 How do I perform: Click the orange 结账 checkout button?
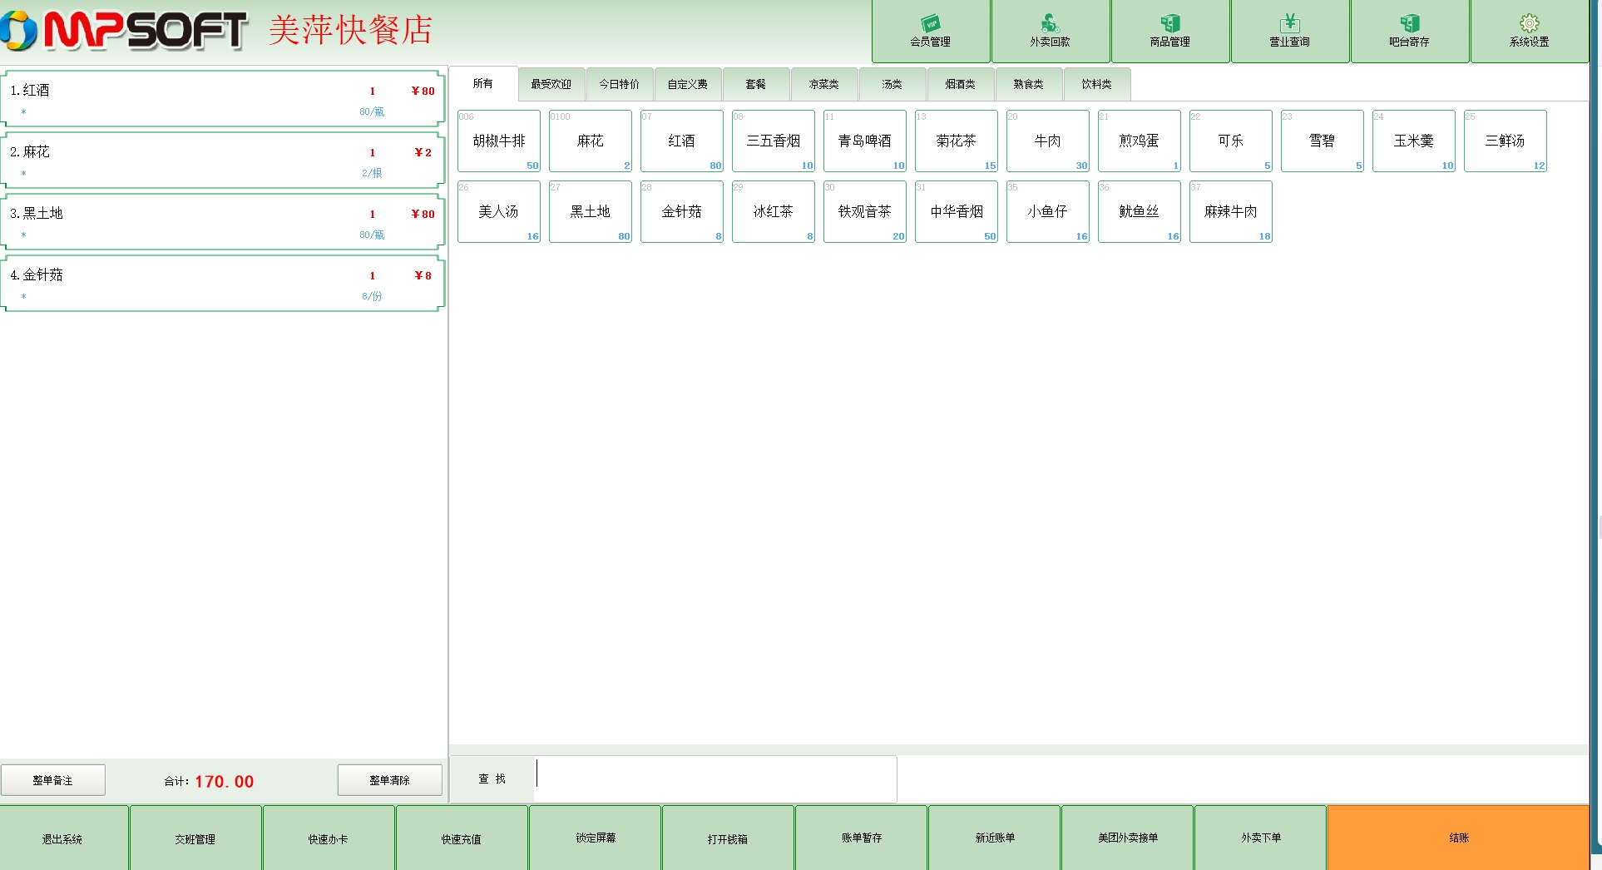click(x=1458, y=838)
